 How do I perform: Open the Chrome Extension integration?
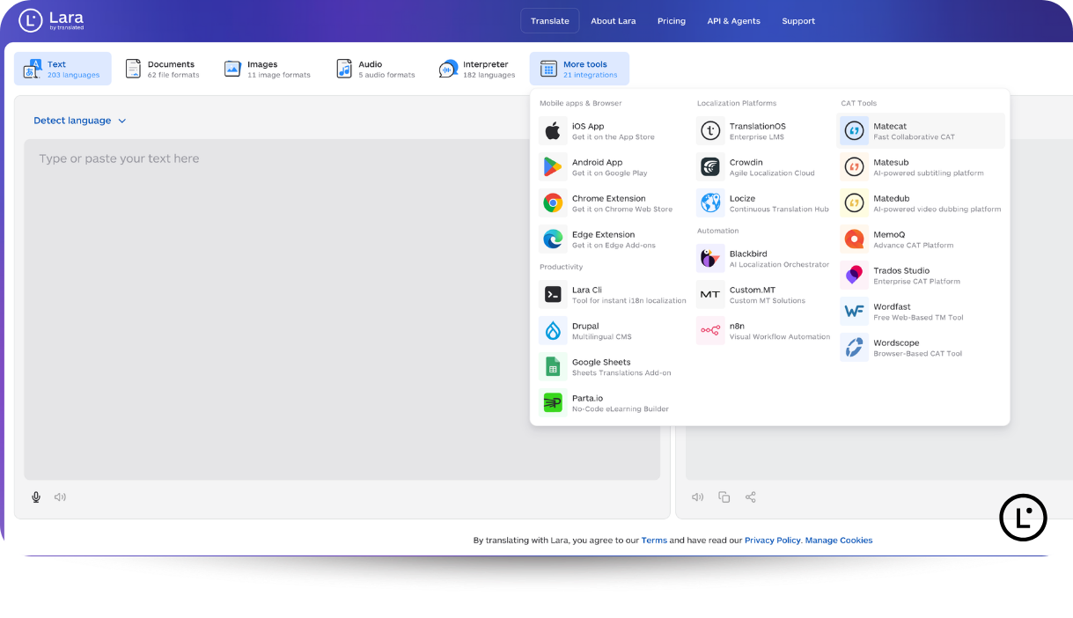614,203
